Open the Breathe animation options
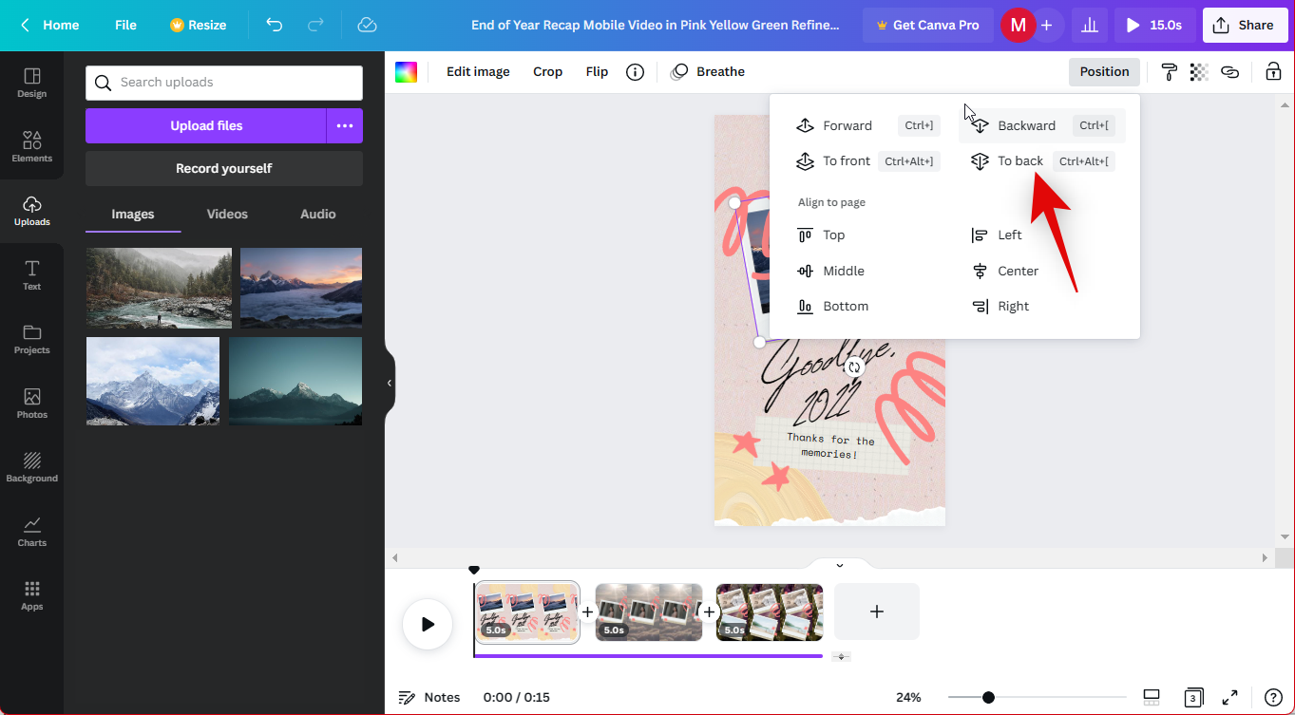The image size is (1295, 715). tap(708, 71)
